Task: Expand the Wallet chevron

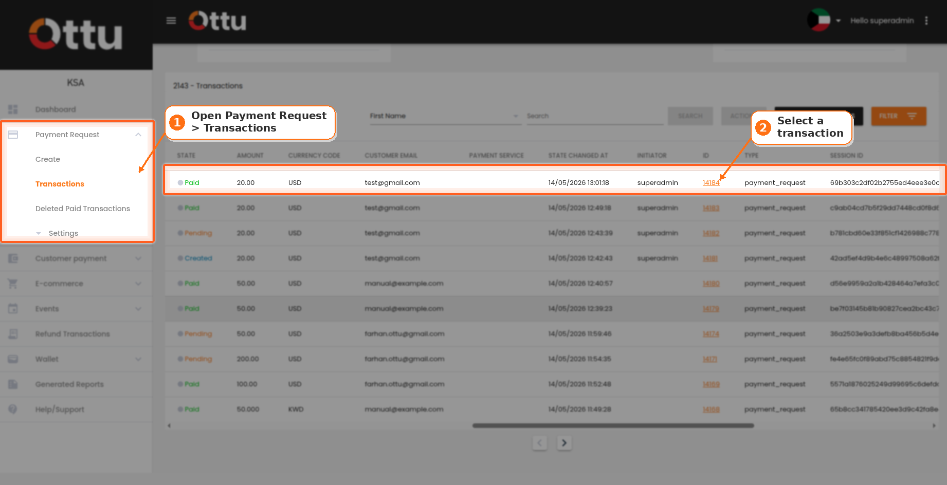Action: [x=138, y=359]
